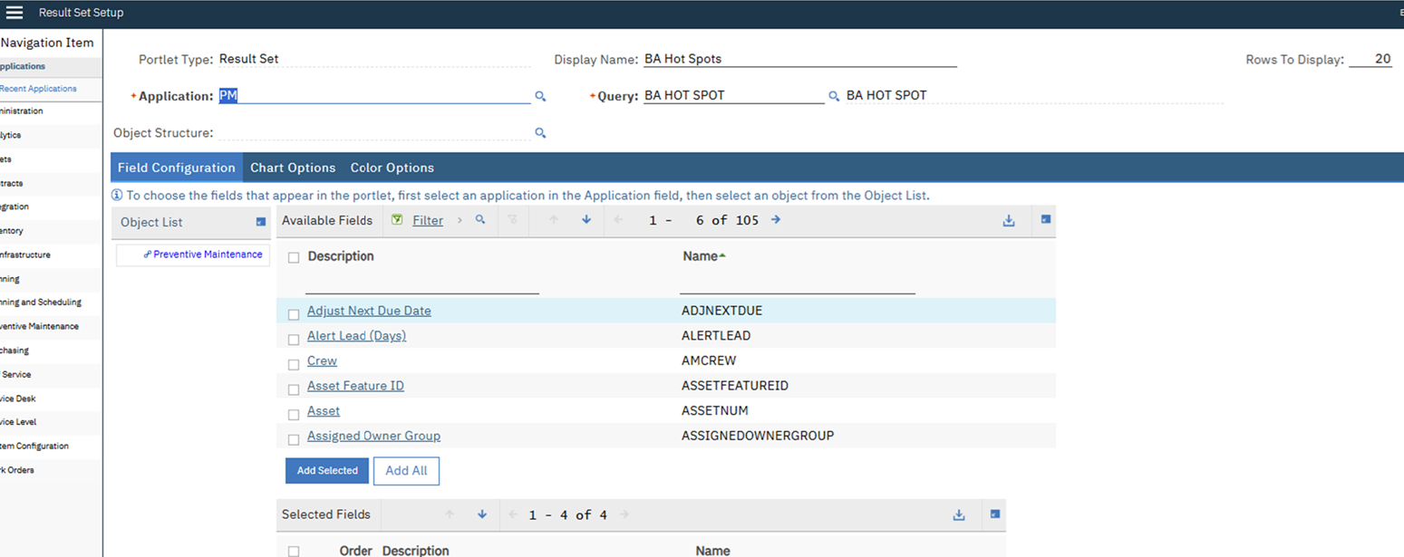Tick the Crew row checkbox
Viewport: 1404px width, 557px height.
pos(294,364)
